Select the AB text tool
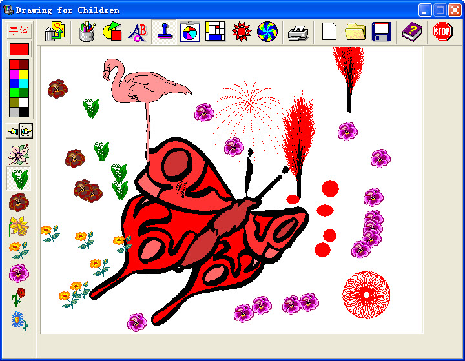This screenshot has width=465, height=361. click(x=138, y=32)
